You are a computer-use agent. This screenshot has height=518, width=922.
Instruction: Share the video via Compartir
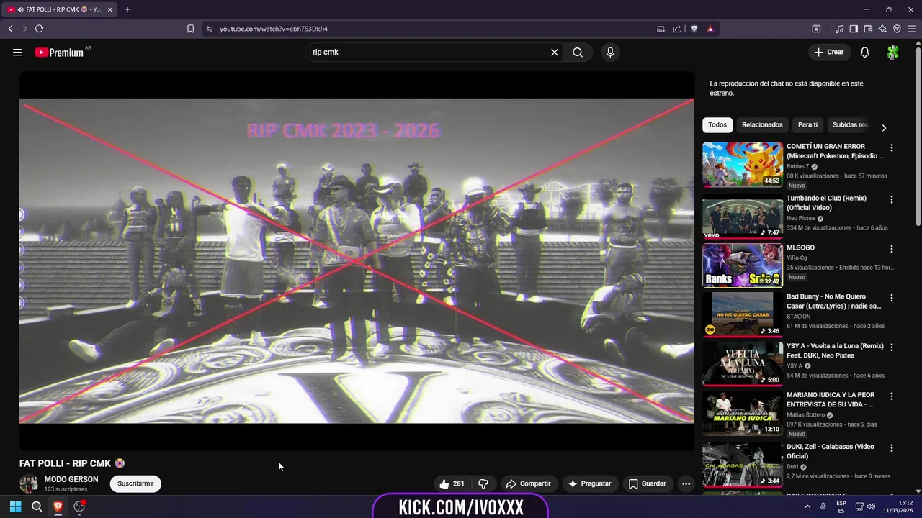529,483
